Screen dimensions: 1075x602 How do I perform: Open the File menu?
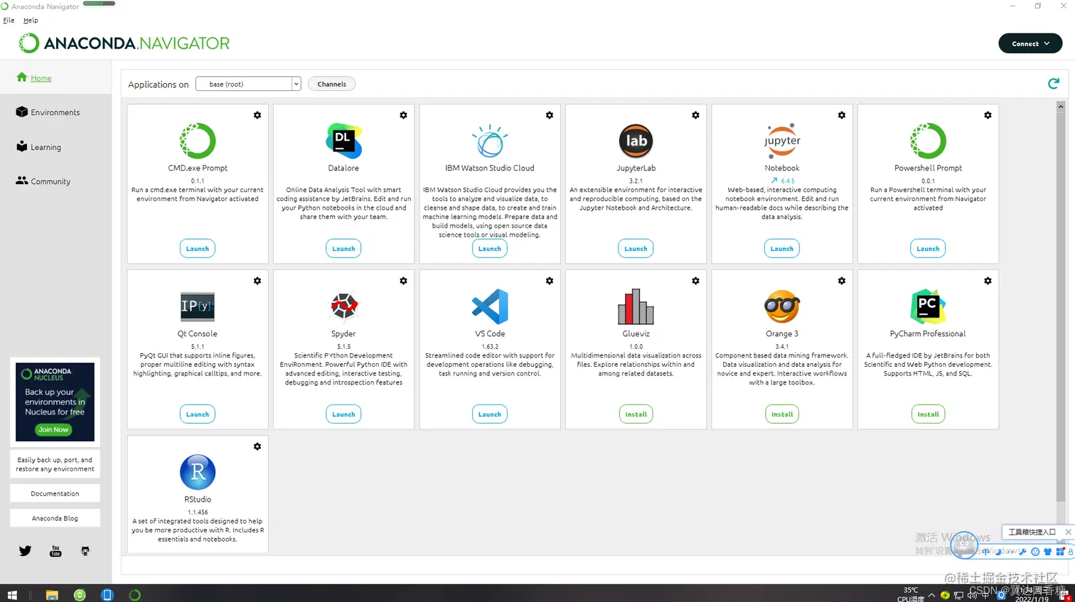(9, 20)
